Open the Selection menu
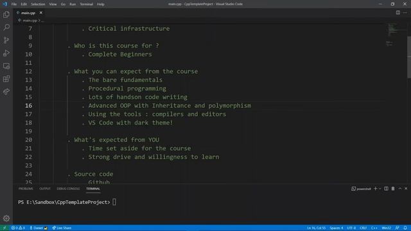 pyautogui.click(x=38, y=4)
